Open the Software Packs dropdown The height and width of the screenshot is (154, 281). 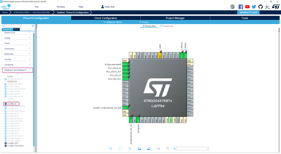[113, 22]
